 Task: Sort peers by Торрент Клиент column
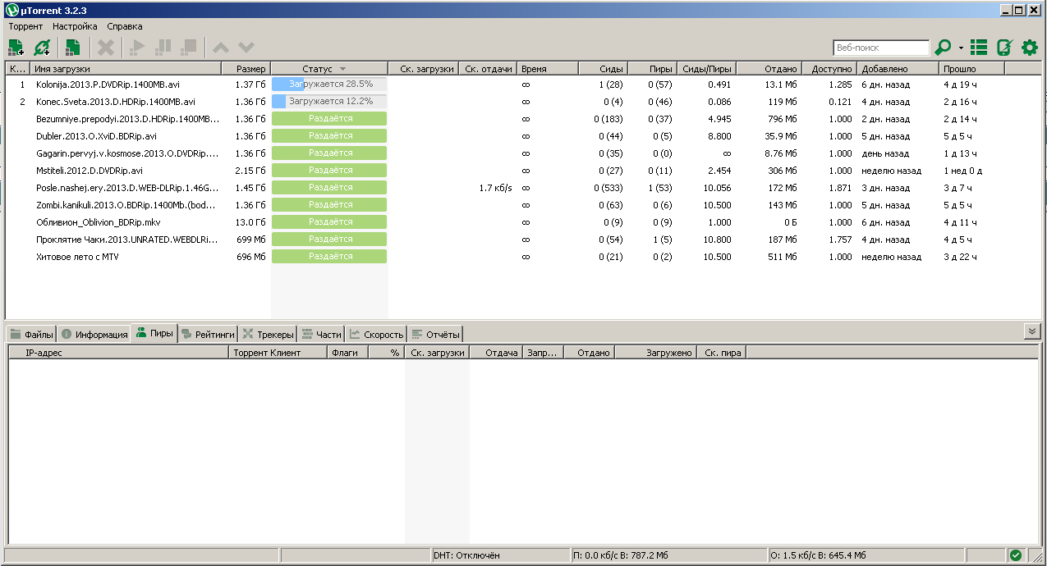pos(278,353)
